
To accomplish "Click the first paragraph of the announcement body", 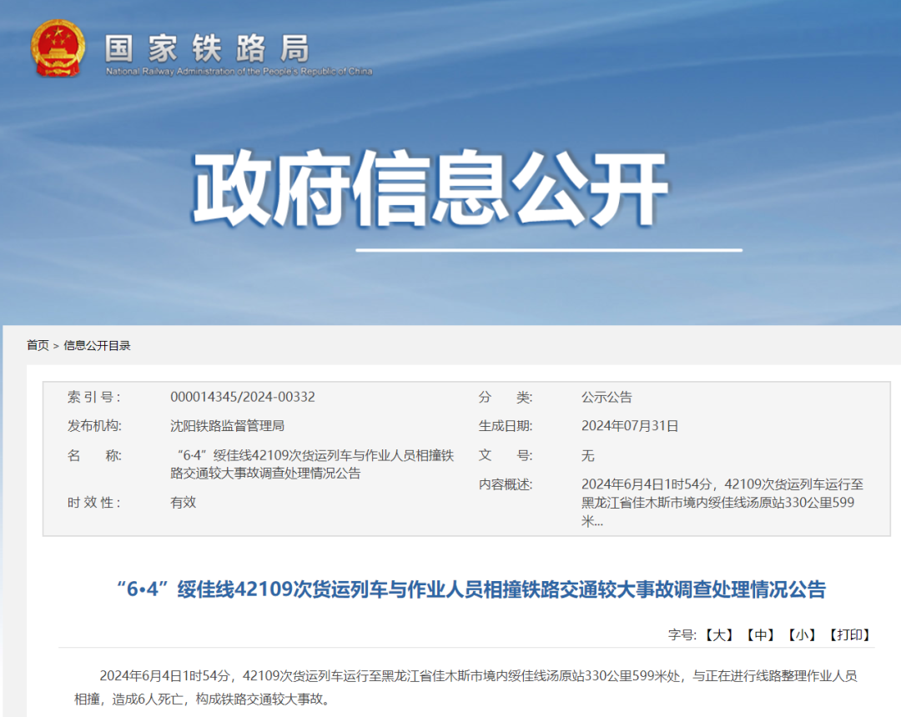I will (450, 688).
